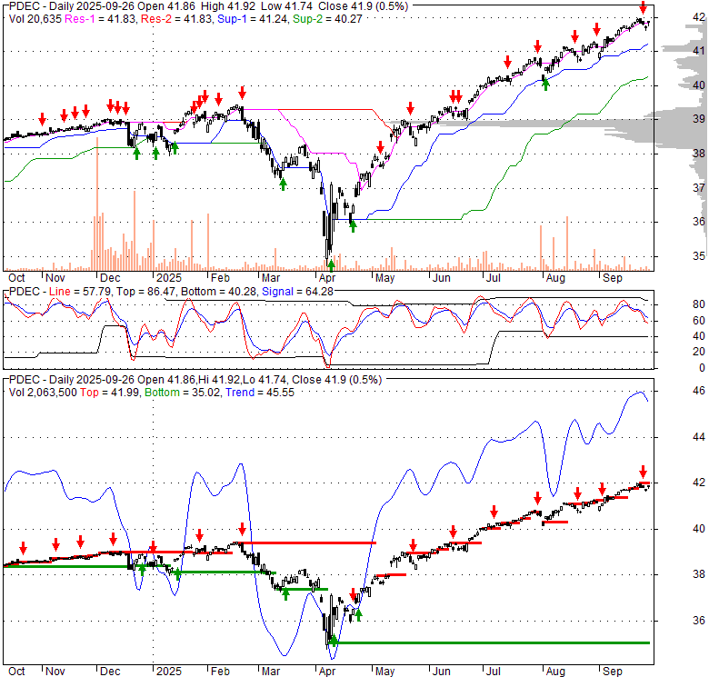Click Trend = 45.55 in bottom chart legend
The image size is (709, 677).
pos(260,393)
